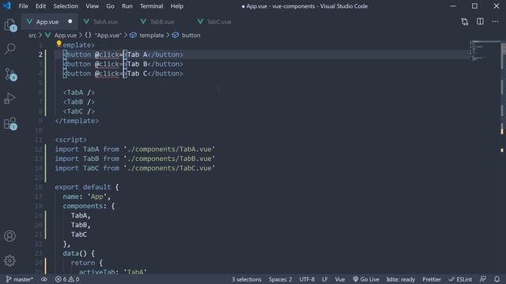Open the Selection menu

[66, 6]
